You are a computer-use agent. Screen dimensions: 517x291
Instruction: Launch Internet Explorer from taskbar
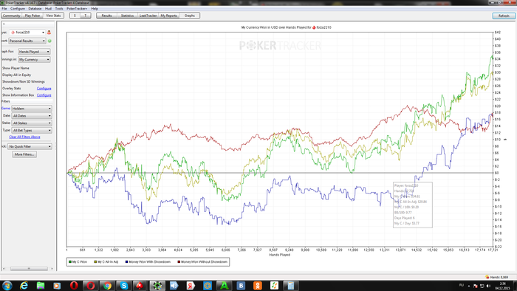coord(24,285)
